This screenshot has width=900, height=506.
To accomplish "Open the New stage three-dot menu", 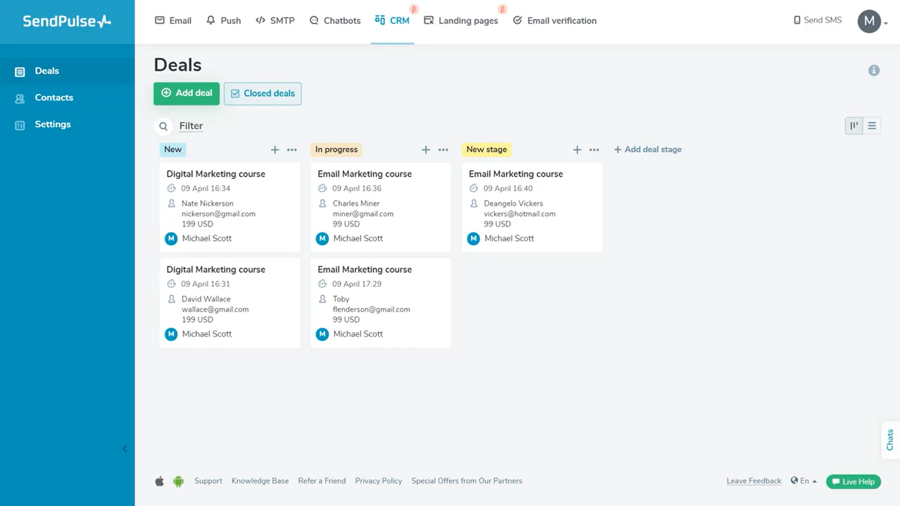I will click(292, 150).
